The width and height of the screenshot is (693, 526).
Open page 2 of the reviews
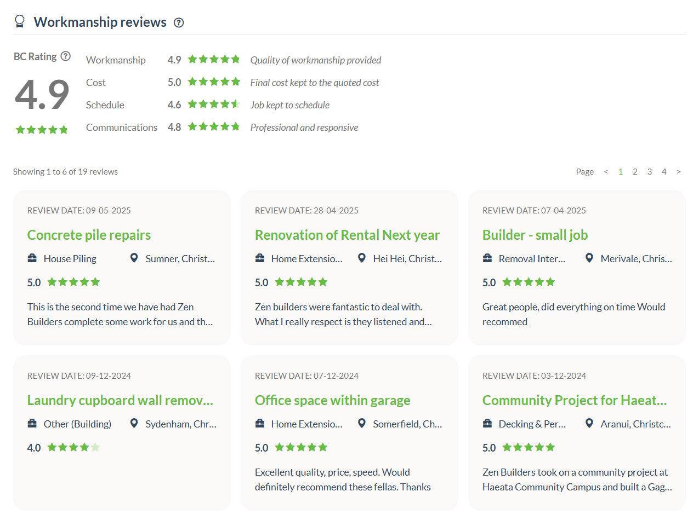pyautogui.click(x=635, y=172)
